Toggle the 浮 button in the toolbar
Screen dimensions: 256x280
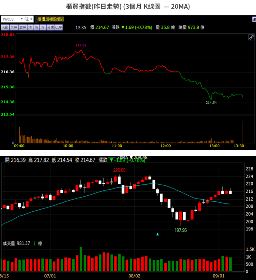click(43, 27)
